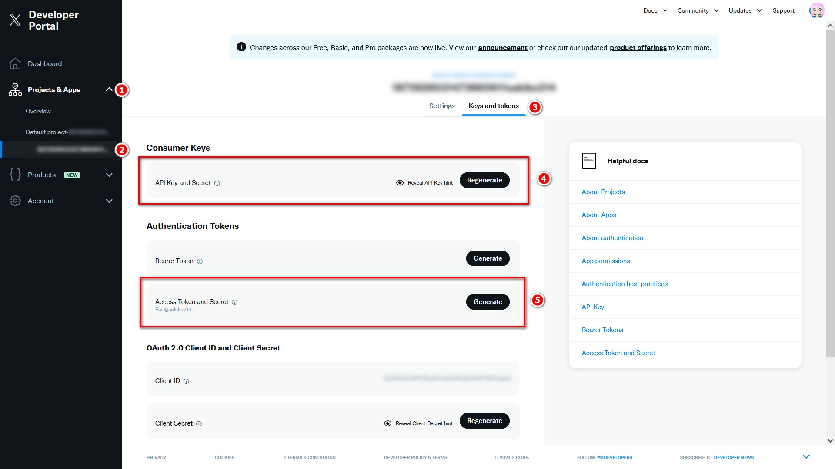Click the Account gear icon
The height and width of the screenshot is (469, 835).
15,201
